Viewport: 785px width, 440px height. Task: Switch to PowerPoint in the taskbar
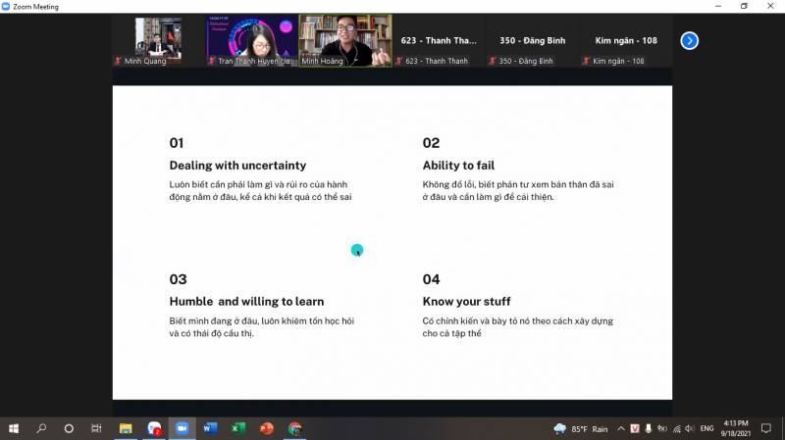[x=266, y=428]
